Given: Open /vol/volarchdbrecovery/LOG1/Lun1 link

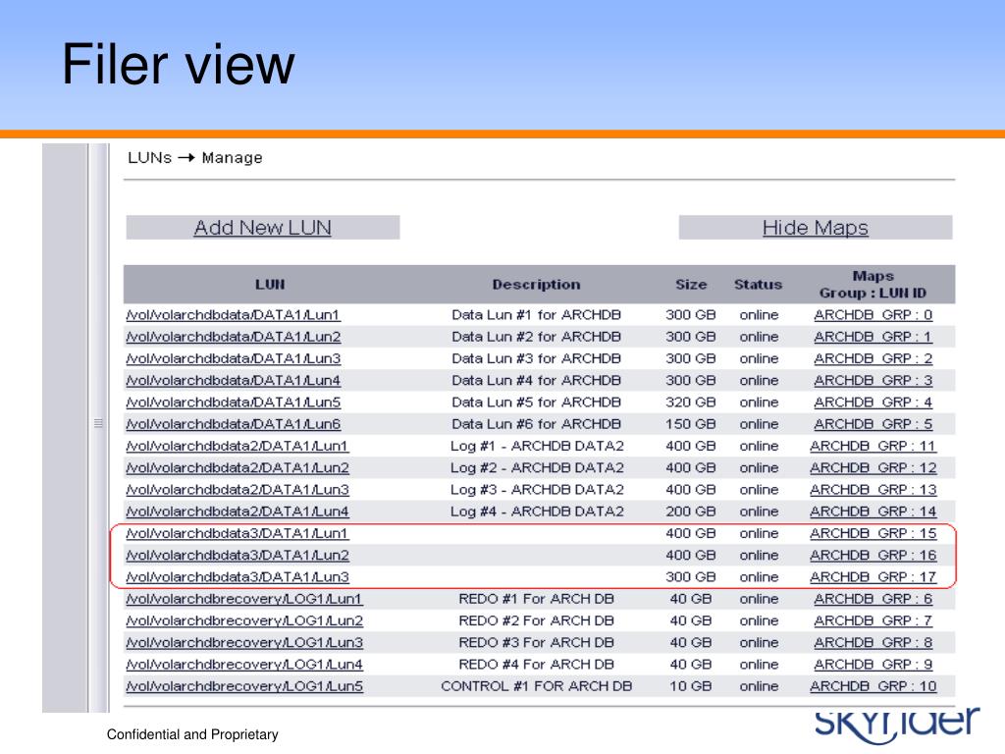Looking at the screenshot, I should point(244,598).
